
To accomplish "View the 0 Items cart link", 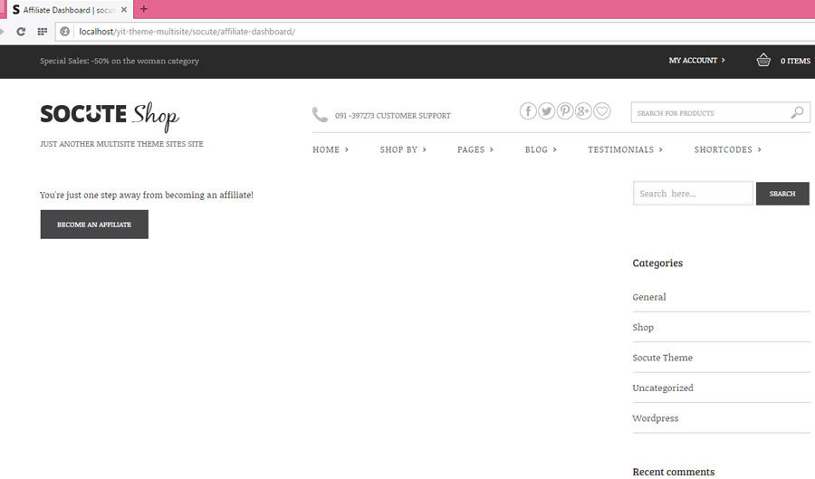I will point(795,61).
